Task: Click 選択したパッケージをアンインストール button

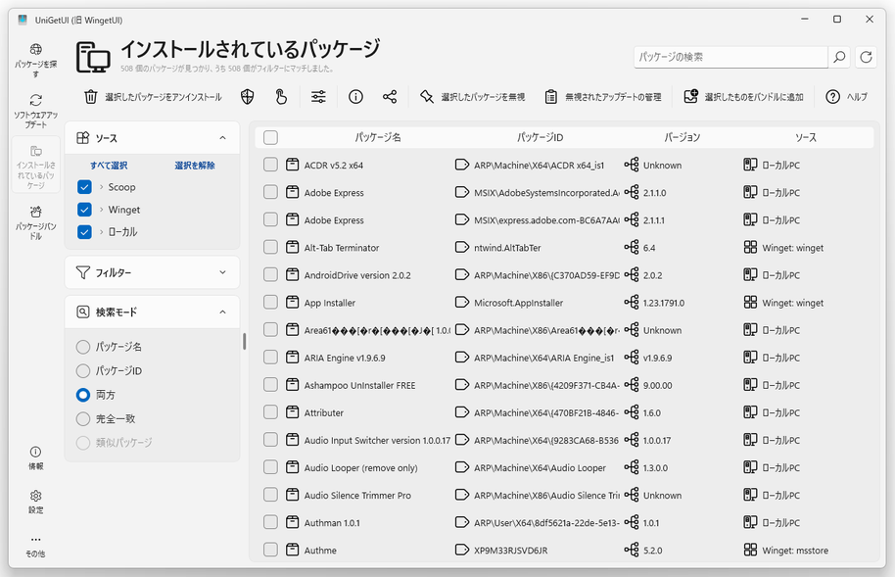Action: [153, 97]
